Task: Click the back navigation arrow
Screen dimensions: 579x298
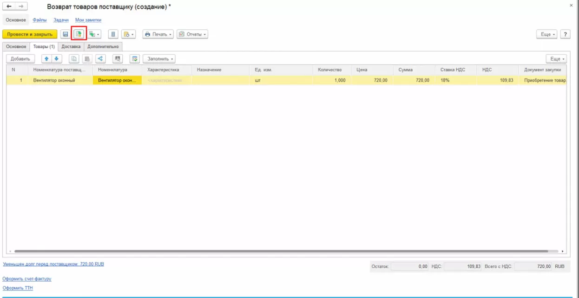Action: click(9, 7)
